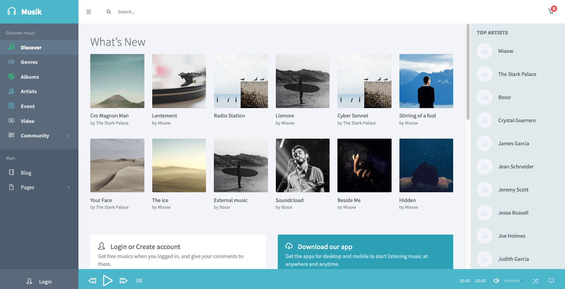The height and width of the screenshot is (289, 565).
Task: Mute with the speaker volume icon
Action: [496, 280]
